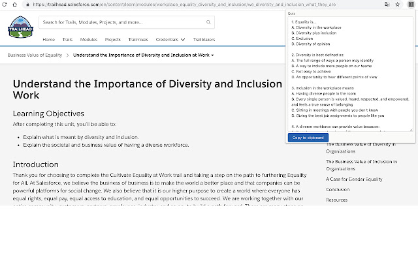
Task: Click the translate page icon
Action: tap(387, 4)
